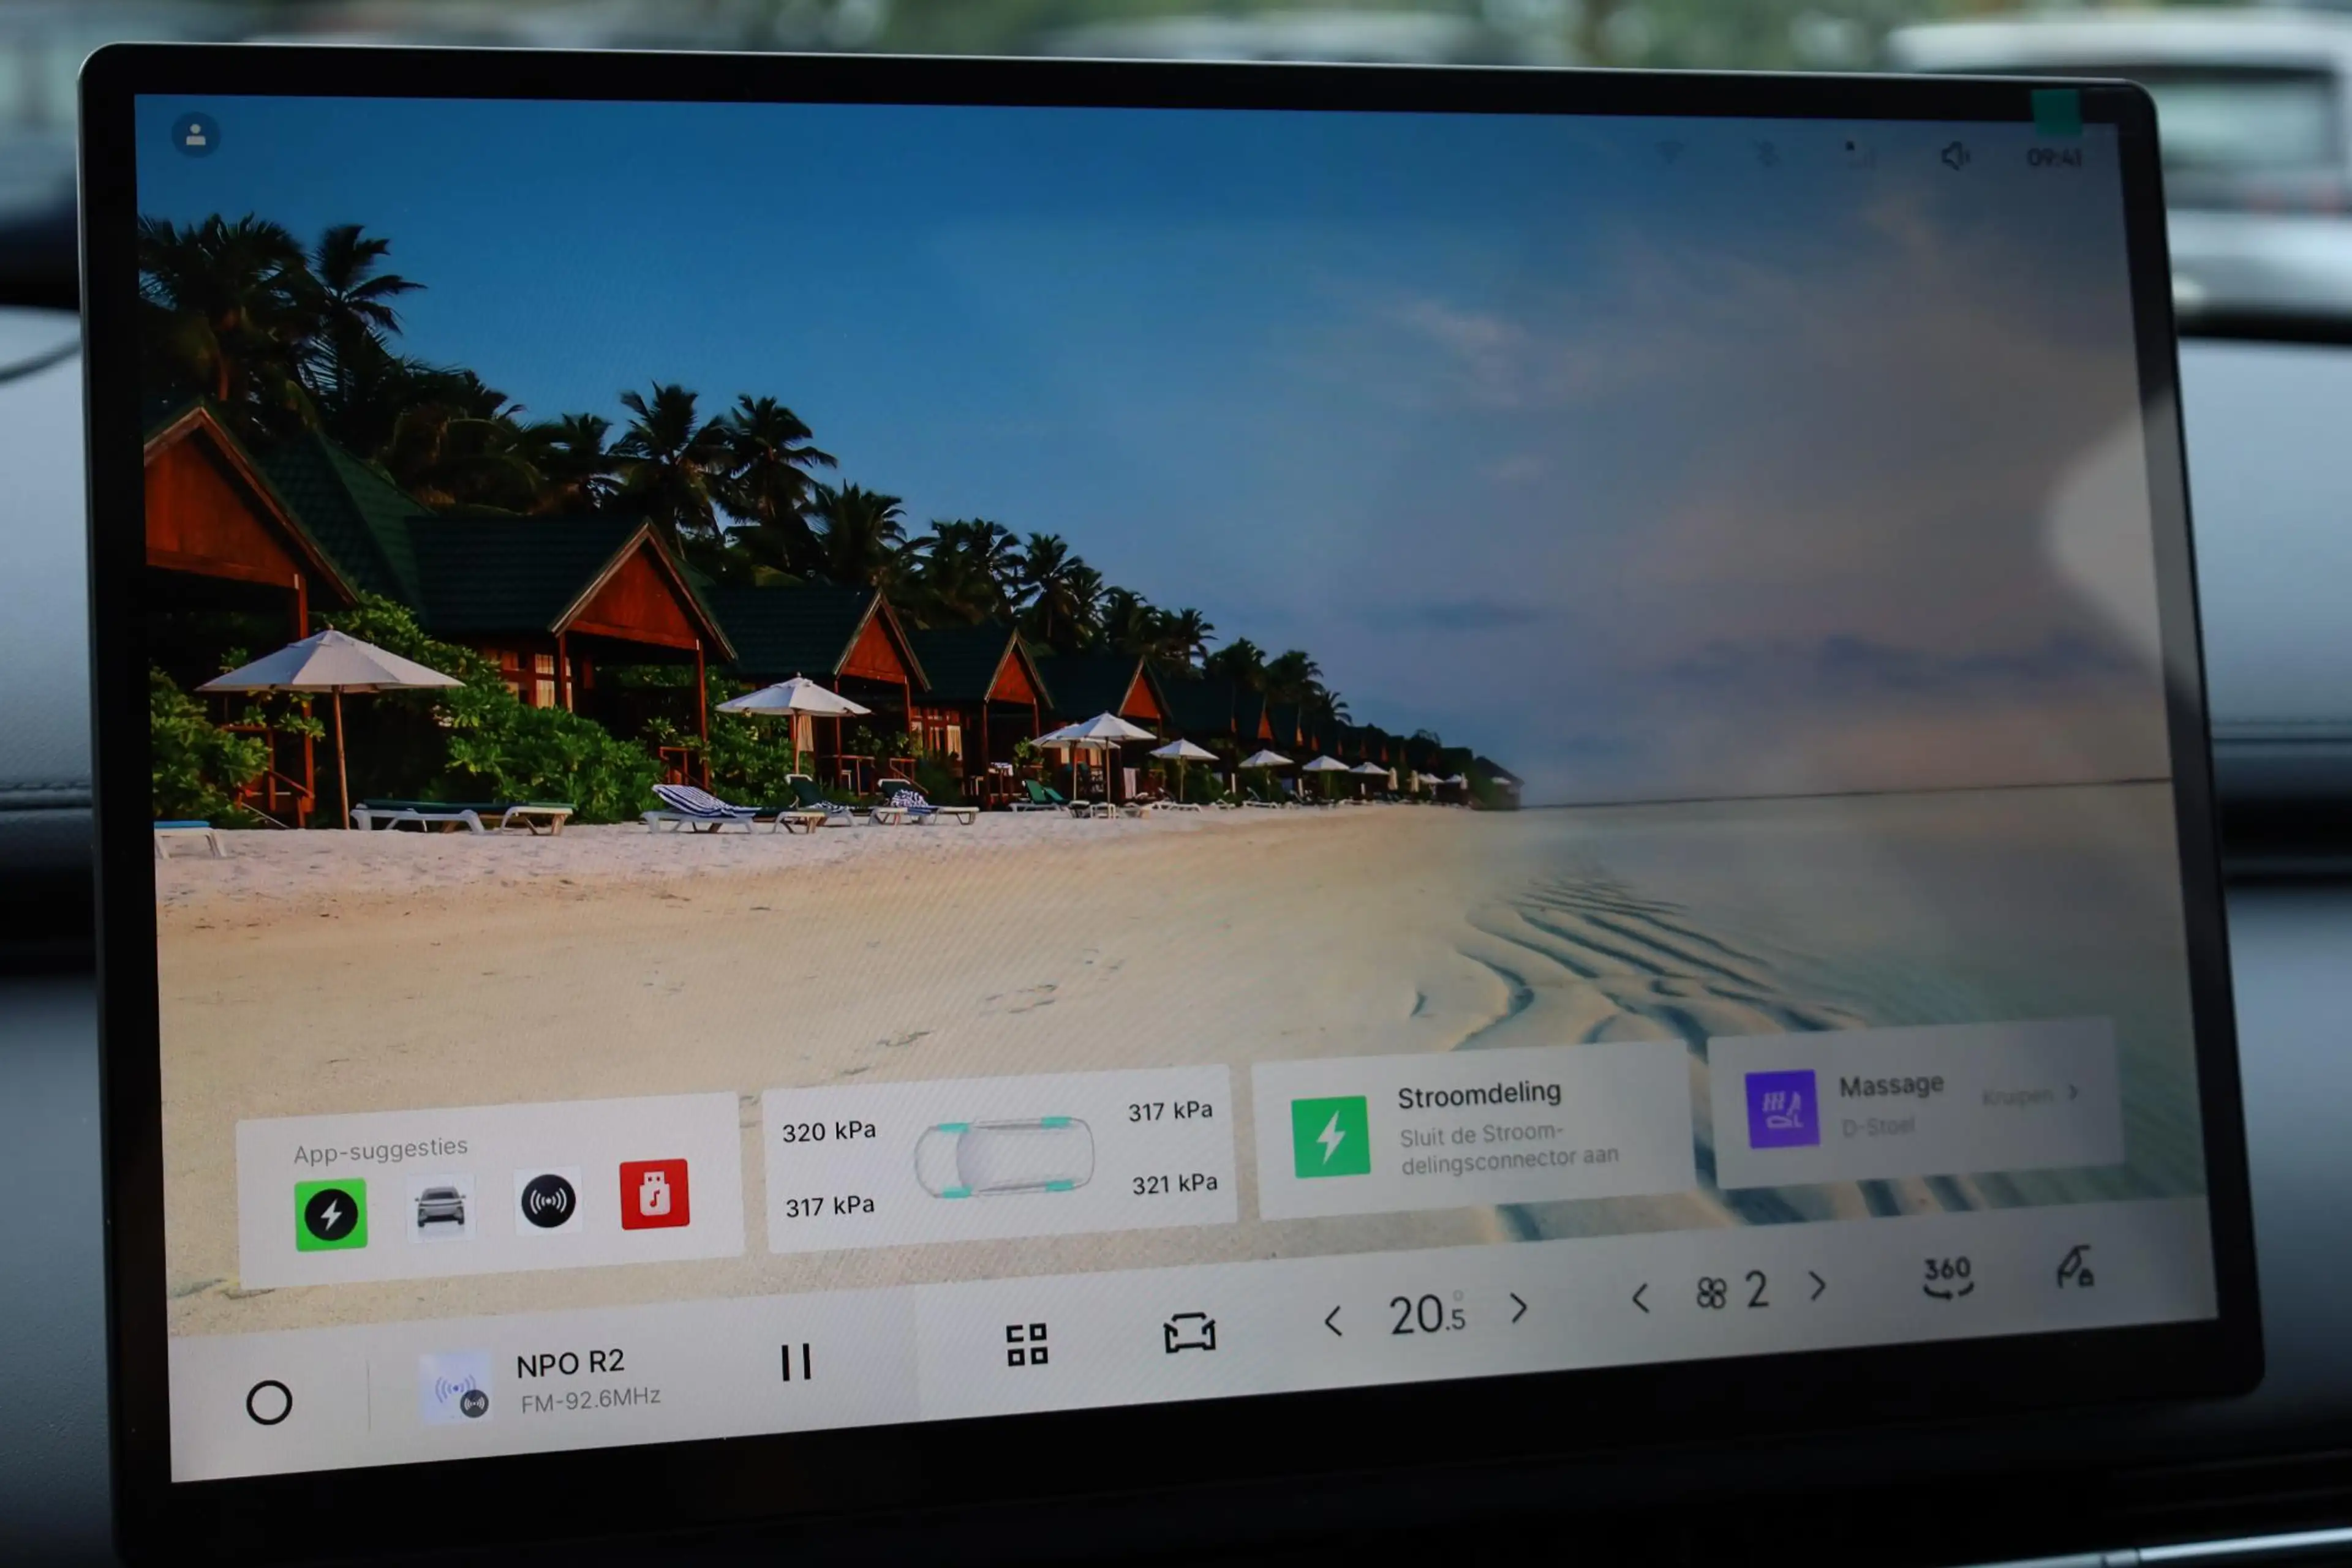Pause the NPO R2 radio playback
This screenshot has height=1568, width=2352.
coord(796,1362)
